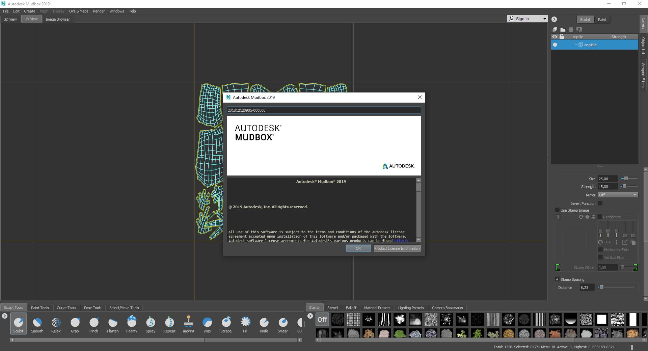Tick the Horizontal Flips checkbox

click(x=600, y=249)
